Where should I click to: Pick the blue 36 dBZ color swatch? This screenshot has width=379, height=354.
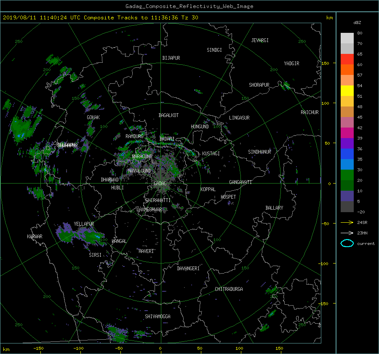pos(347,154)
